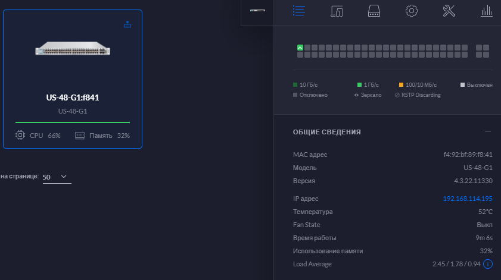Click the Использование памяти 32% value
Screen dimensions: 501x280
click(486, 251)
